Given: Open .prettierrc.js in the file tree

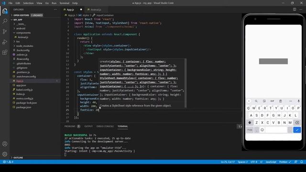Looking at the screenshot, I should tap(23, 72).
